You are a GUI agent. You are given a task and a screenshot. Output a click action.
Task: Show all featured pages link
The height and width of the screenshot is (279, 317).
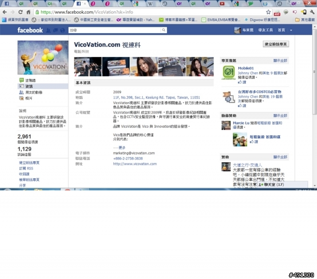pos(280,60)
